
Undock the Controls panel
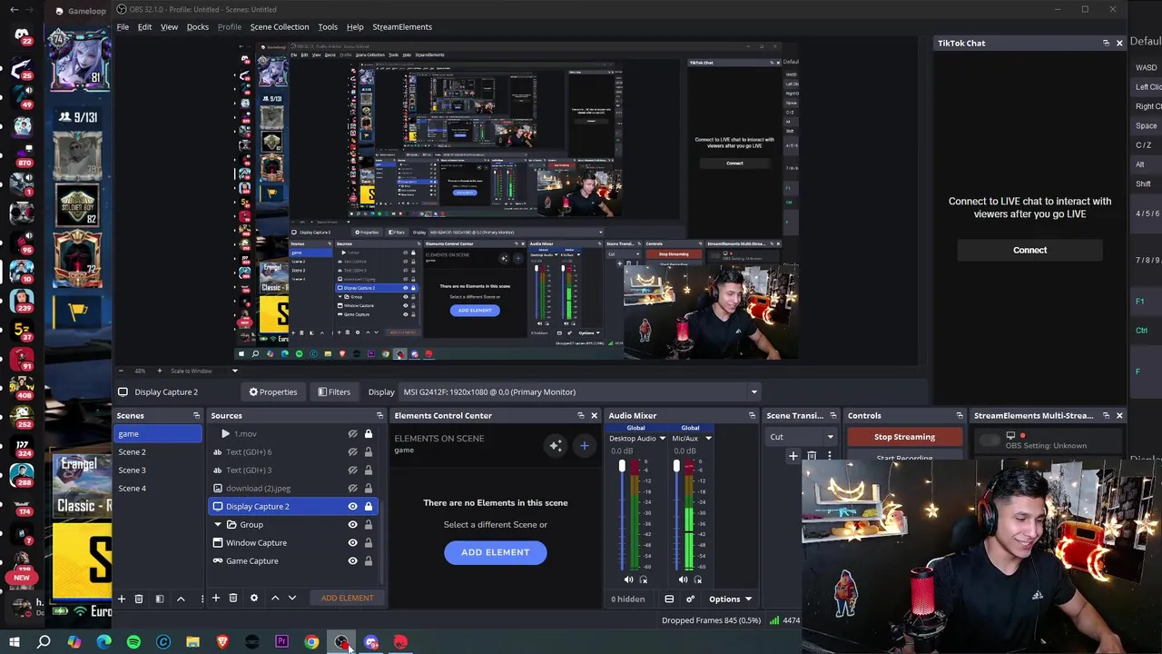point(960,415)
